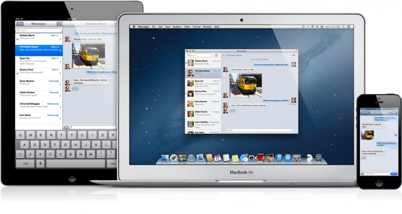Viewport: 402px width, 214px height.
Task: Tap the iPad Messages search field
Action: (x=39, y=30)
